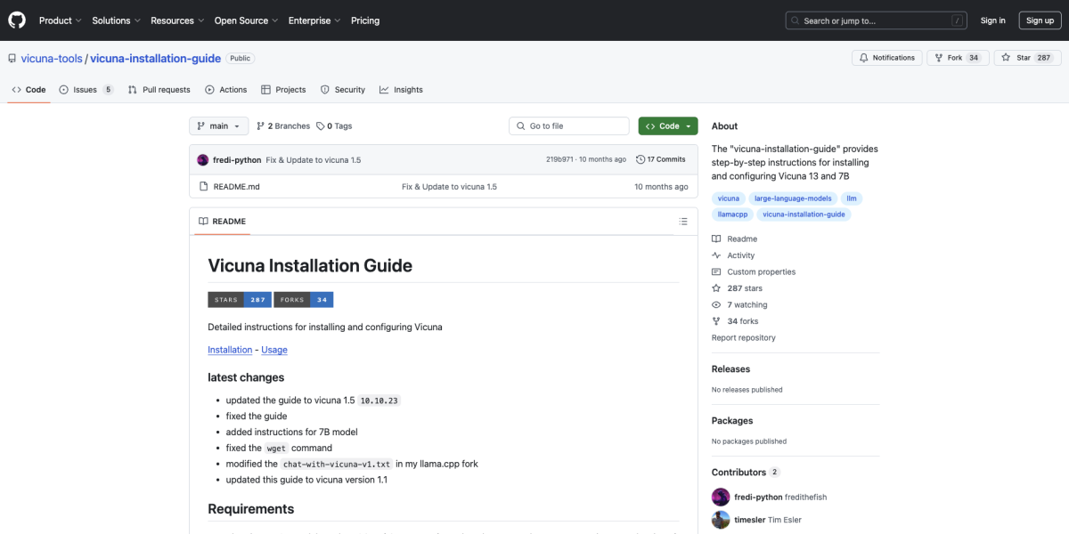Open the Pull requests tab
The height and width of the screenshot is (534, 1069).
(x=159, y=90)
